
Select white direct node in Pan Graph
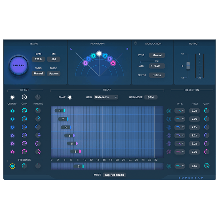99,53
